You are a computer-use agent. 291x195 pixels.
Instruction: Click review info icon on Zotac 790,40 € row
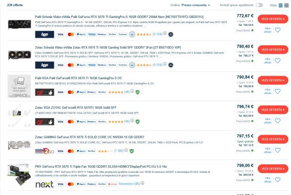click(165, 64)
